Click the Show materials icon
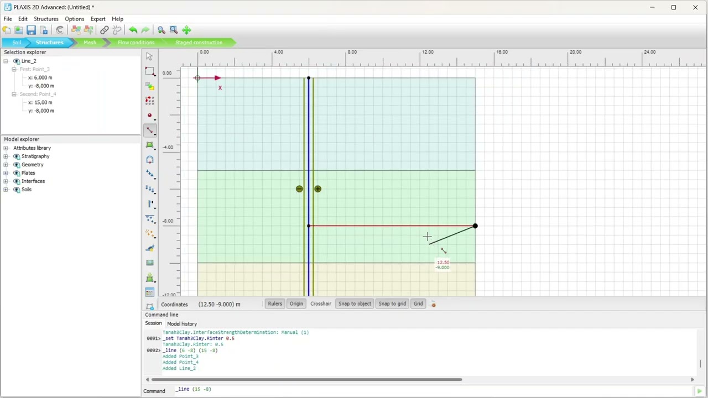This screenshot has height=398, width=708. tap(149, 263)
